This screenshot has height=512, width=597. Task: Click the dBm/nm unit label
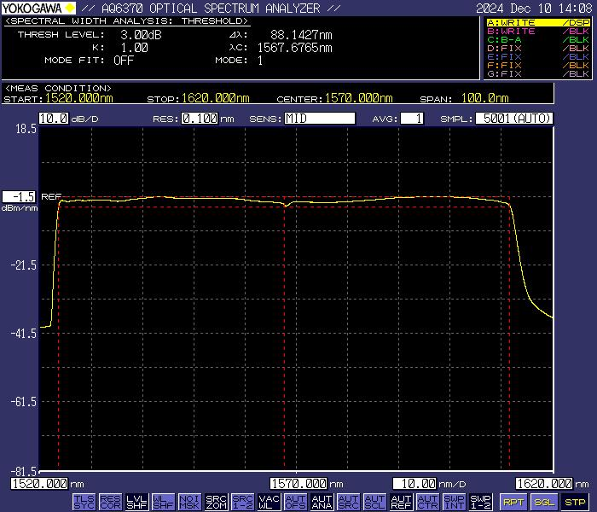point(20,208)
